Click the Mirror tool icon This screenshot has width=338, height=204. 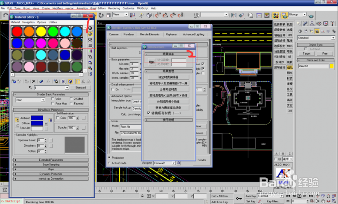234,15
